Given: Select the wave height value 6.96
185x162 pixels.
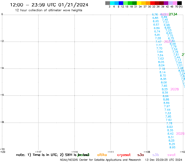Looking at the screenshot, I should click(173, 44).
